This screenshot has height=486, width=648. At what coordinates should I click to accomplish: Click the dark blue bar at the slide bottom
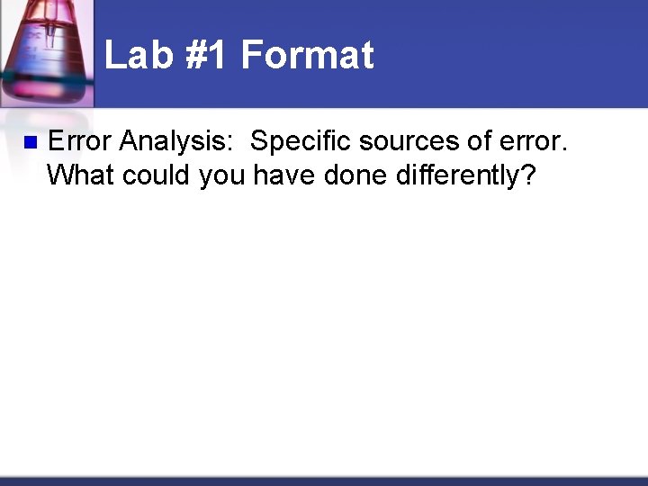point(324,481)
